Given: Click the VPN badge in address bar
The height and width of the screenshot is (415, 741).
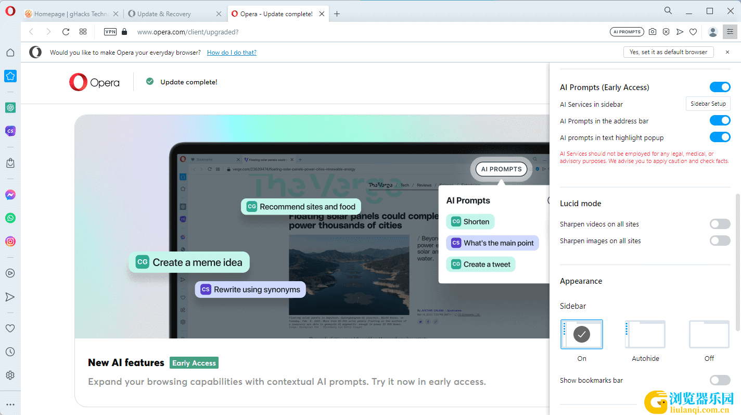Looking at the screenshot, I should (110, 32).
